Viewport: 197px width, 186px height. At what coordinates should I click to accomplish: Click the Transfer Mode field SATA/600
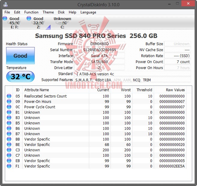tap(99, 62)
